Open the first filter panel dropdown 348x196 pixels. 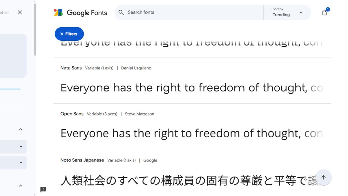pyautogui.click(x=13, y=147)
